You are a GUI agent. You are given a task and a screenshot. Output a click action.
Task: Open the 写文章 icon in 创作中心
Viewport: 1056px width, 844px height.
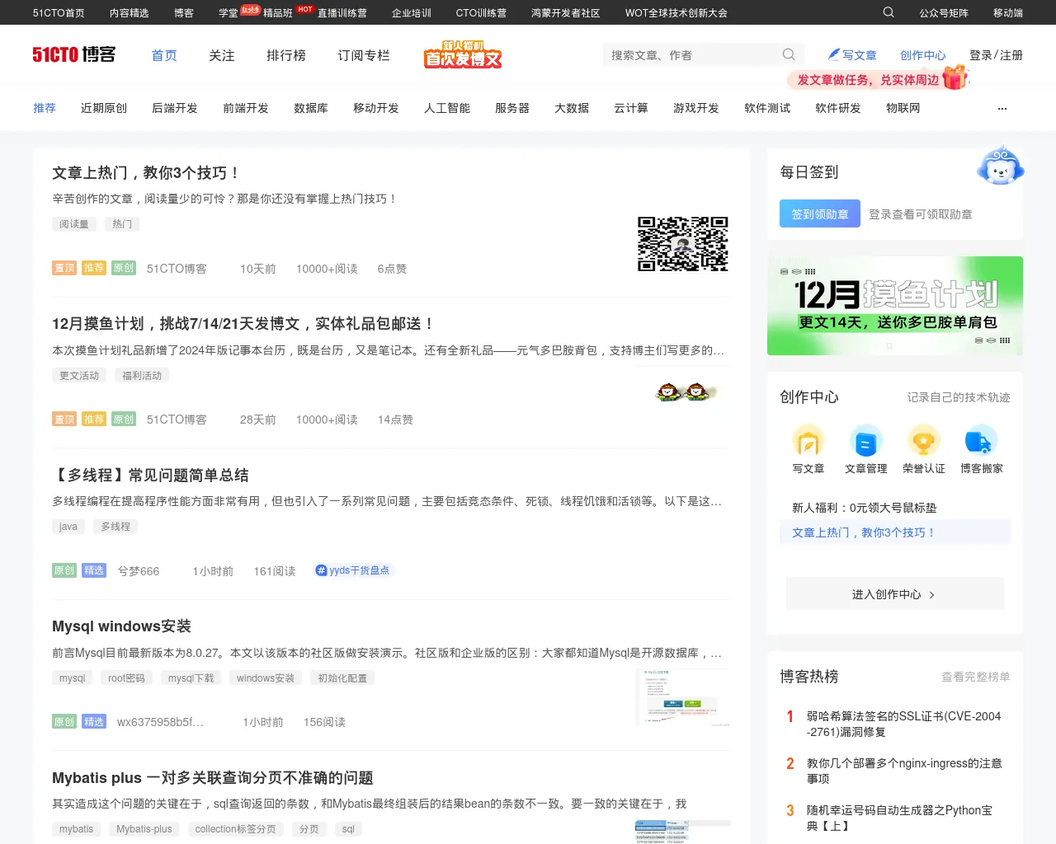[808, 441]
